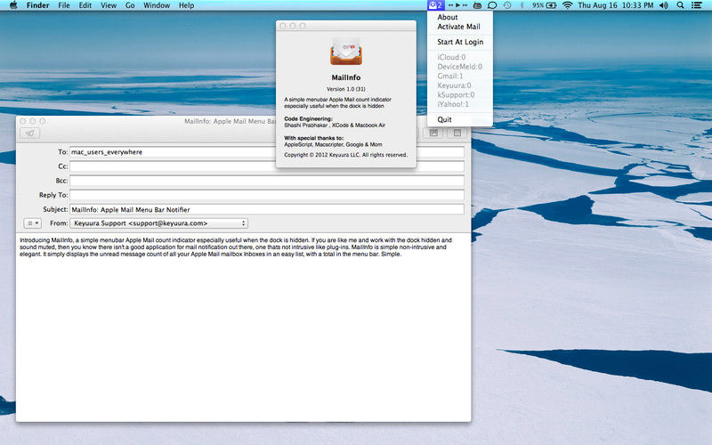Viewport: 712px width, 445px height.
Task: Click the Cc field
Action: pyautogui.click(x=267, y=166)
